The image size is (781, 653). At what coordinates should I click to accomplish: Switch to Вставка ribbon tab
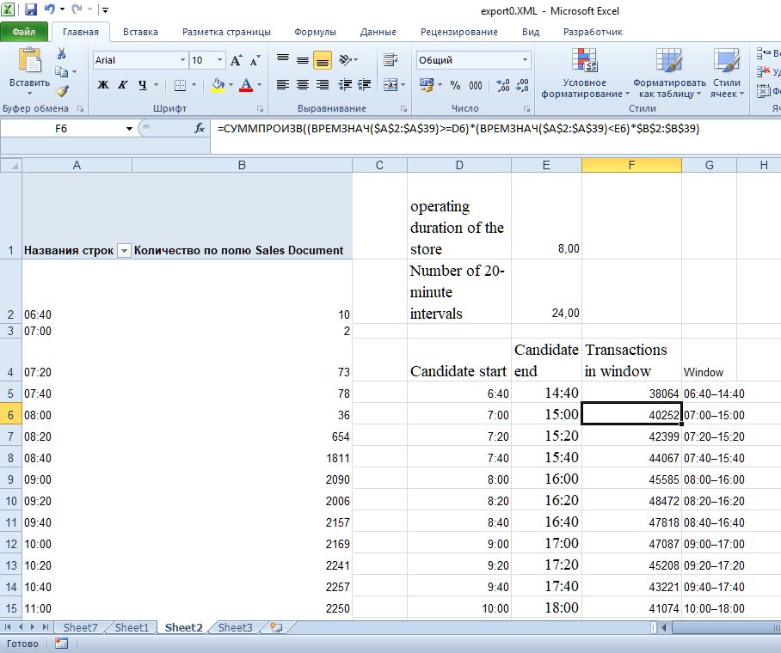pyautogui.click(x=140, y=32)
